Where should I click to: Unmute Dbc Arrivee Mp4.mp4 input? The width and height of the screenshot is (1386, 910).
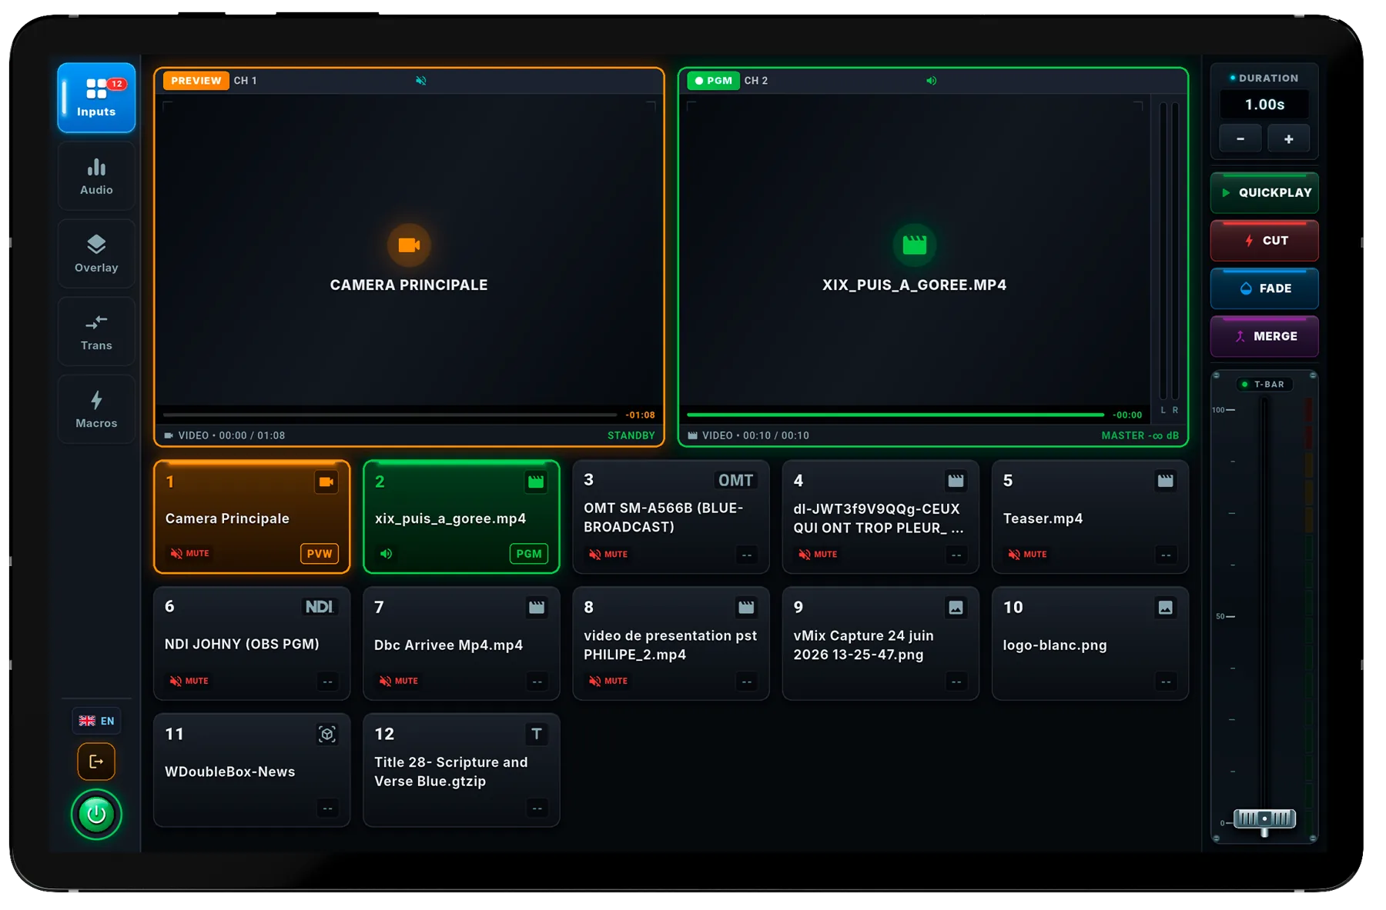click(x=399, y=681)
